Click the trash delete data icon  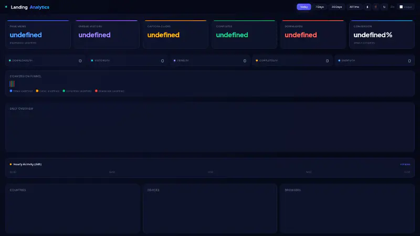click(x=375, y=7)
